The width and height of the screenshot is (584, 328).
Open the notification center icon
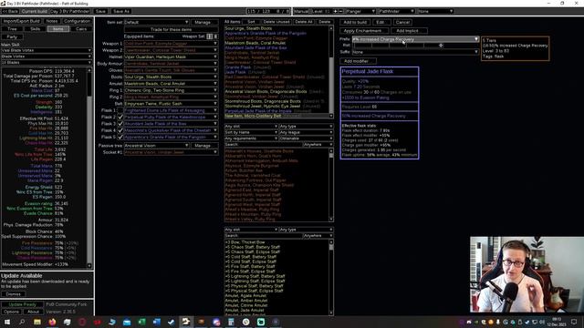[574, 322]
